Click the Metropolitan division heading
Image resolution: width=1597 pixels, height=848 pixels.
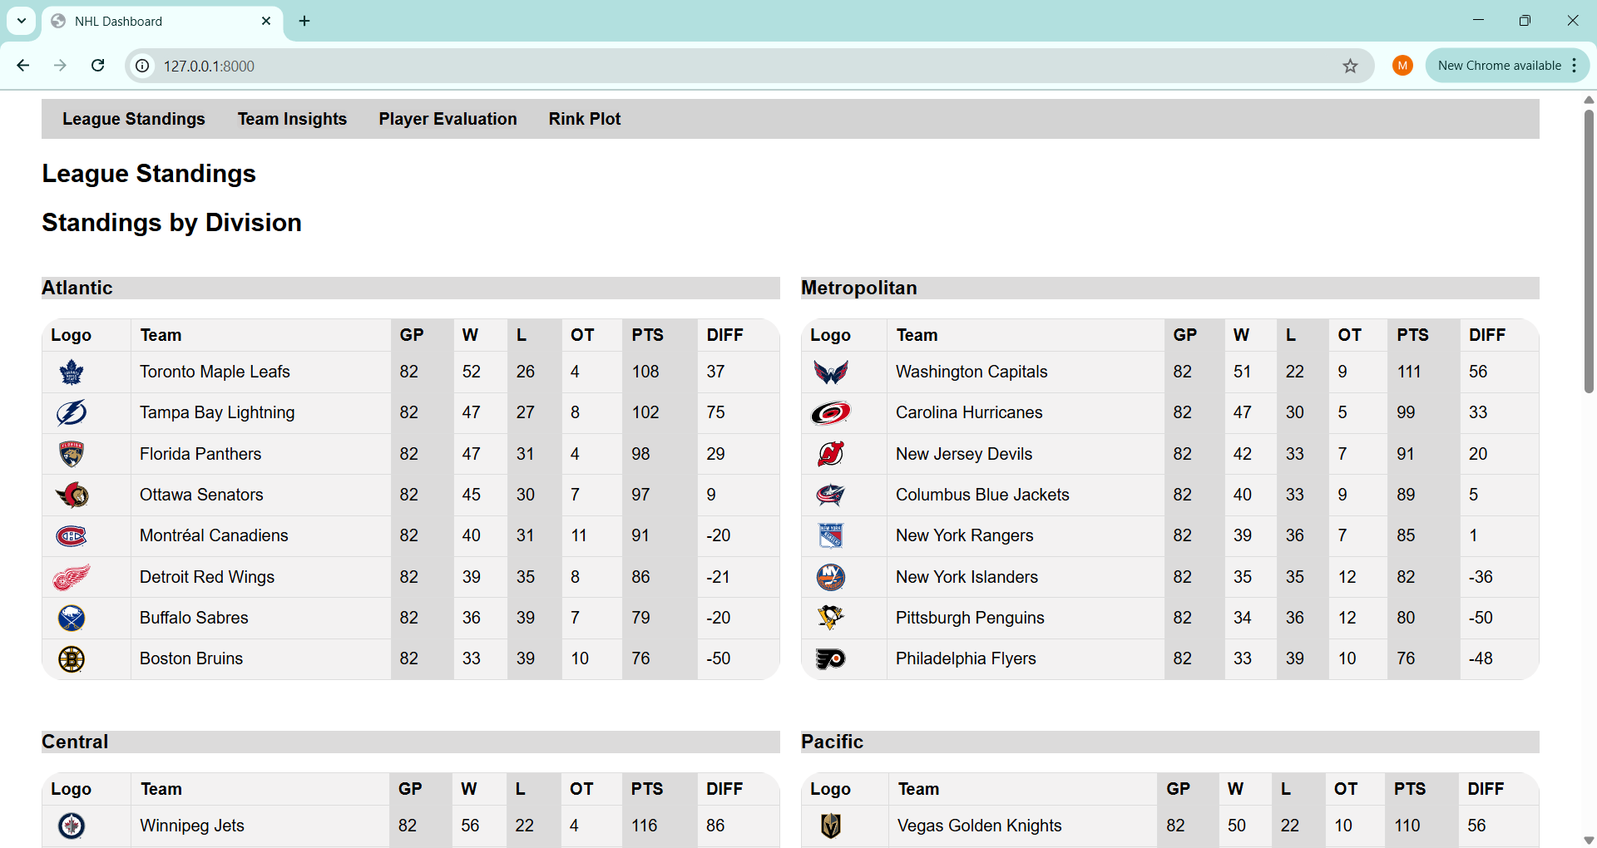coord(858,288)
